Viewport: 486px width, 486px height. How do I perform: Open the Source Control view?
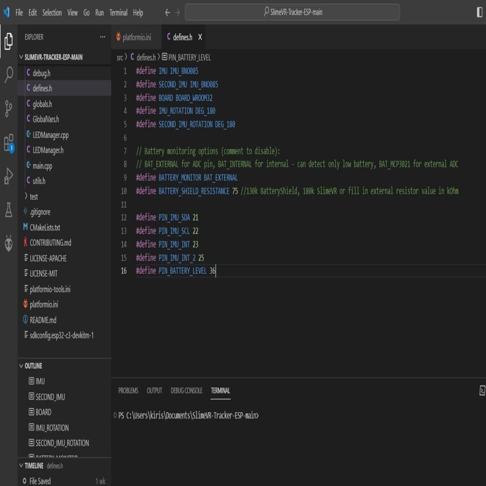[x=8, y=108]
